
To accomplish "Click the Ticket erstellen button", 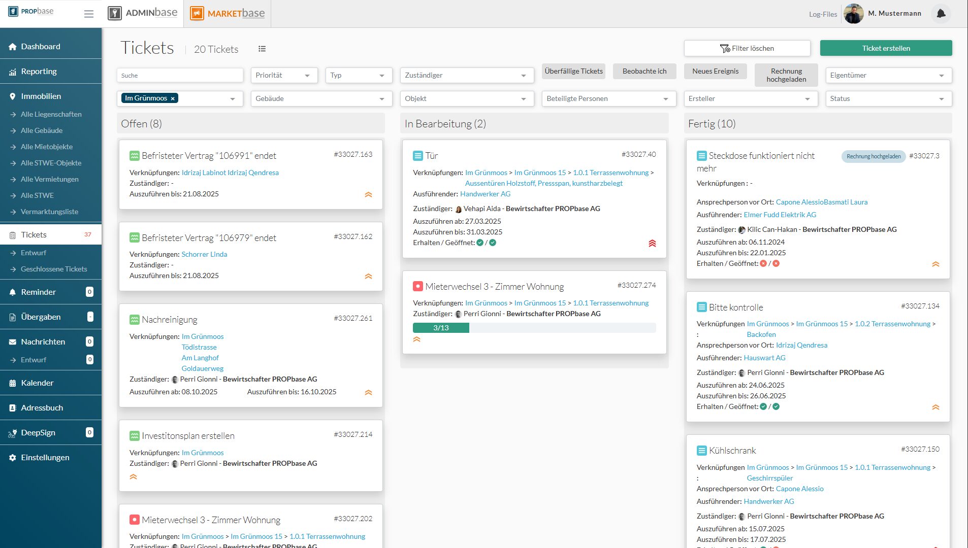I will pos(886,48).
